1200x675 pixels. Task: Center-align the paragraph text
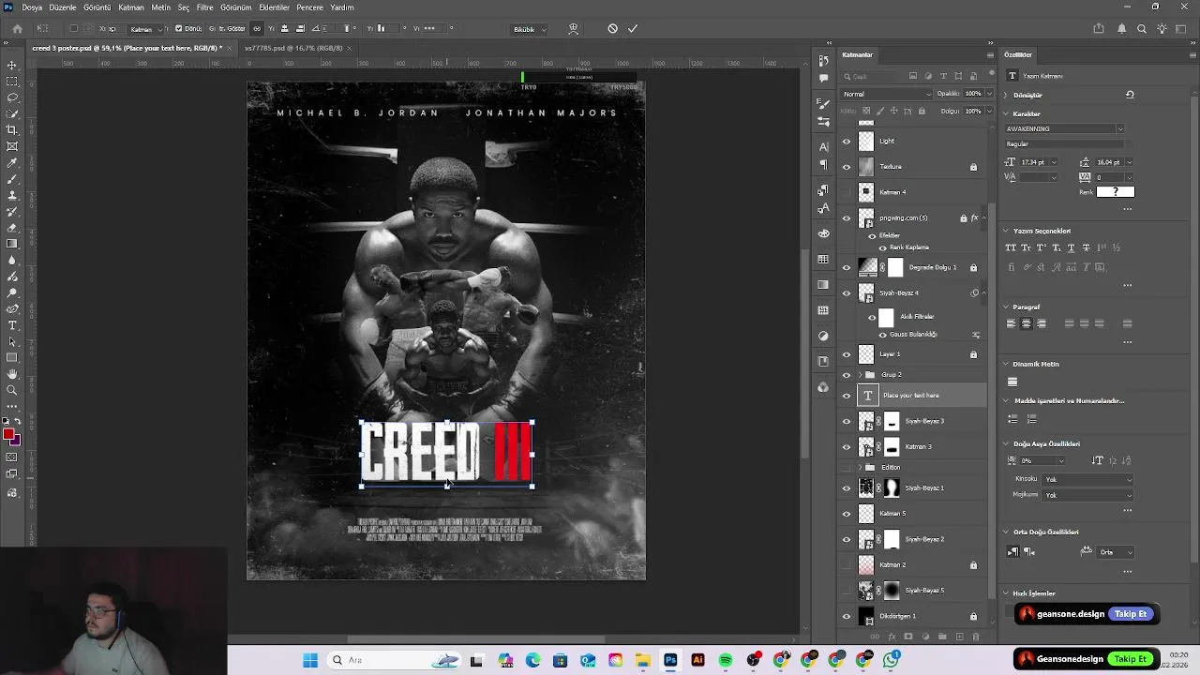coord(1027,323)
